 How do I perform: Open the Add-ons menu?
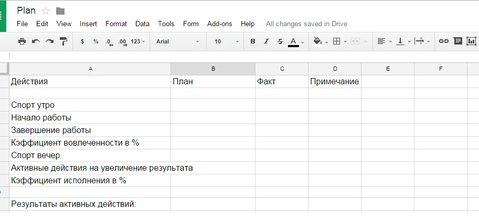click(220, 24)
